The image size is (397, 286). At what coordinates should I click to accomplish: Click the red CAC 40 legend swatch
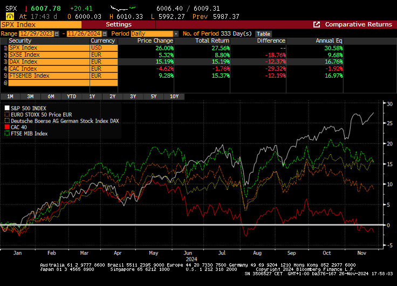[7, 127]
